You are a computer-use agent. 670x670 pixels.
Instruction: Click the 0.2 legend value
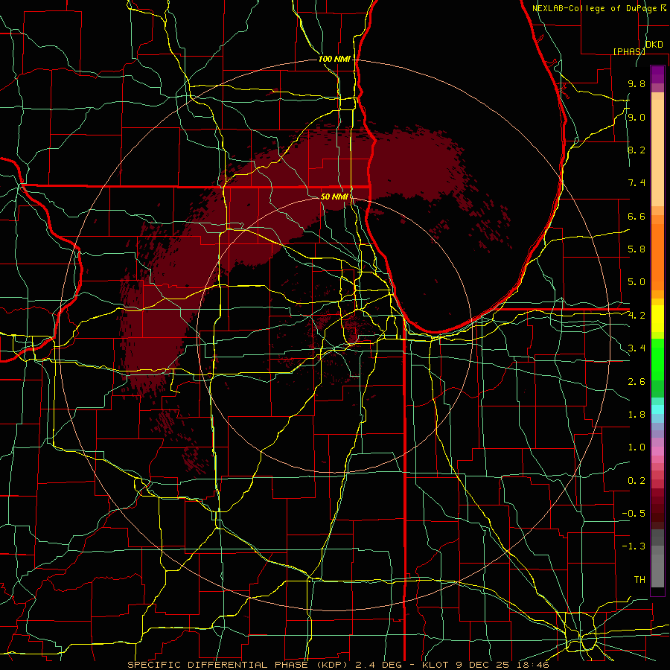636,480
